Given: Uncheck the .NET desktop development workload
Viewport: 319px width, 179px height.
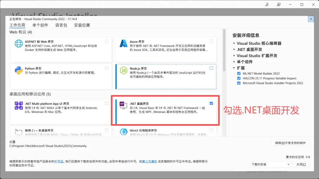Looking at the screenshot, I should point(211,103).
